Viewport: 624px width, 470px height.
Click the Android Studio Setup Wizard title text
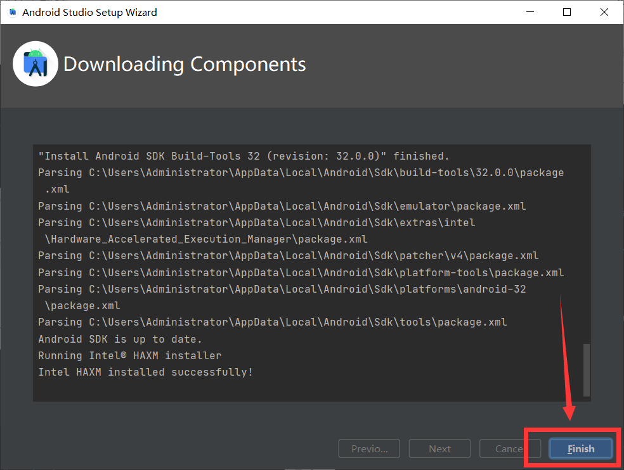click(x=88, y=11)
